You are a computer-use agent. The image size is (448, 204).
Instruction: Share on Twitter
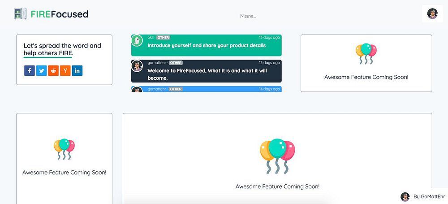(x=41, y=70)
